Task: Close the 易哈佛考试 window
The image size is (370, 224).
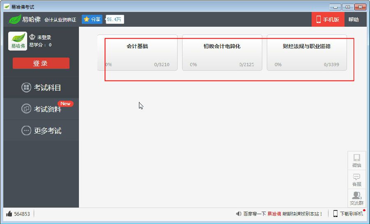Action: click(x=360, y=7)
